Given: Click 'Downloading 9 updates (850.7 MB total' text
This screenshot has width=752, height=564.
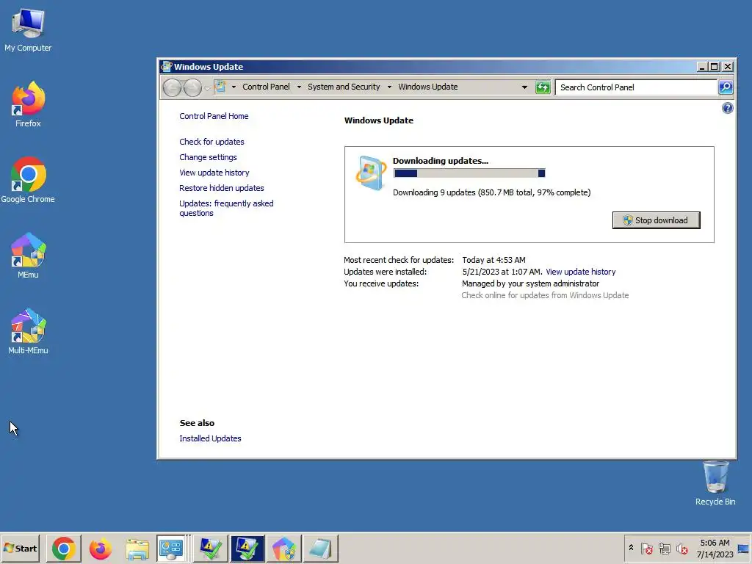Looking at the screenshot, I should click(463, 192).
